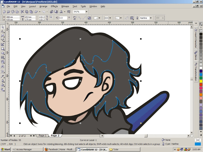Select the Zoom tool
Viewport: 203px width, 152px height.
3,36
